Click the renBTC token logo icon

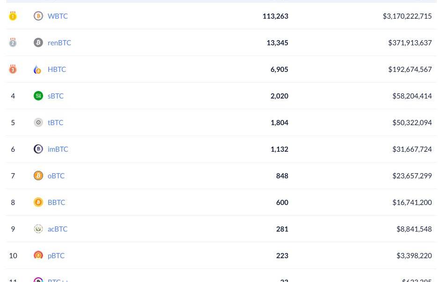click(x=38, y=42)
